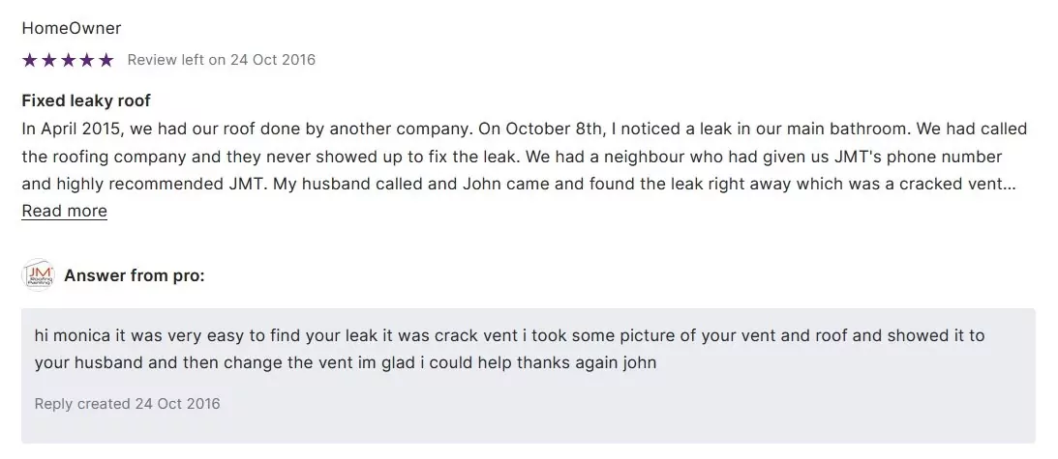The image size is (1058, 459).
Task: Click the truncated ellipsis after "cracked vent"
Action: (1011, 184)
